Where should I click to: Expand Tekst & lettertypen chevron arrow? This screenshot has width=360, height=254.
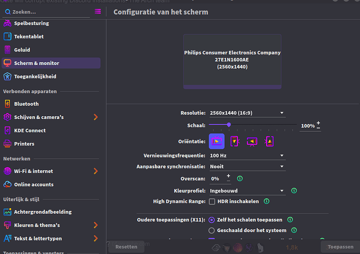[96, 238]
